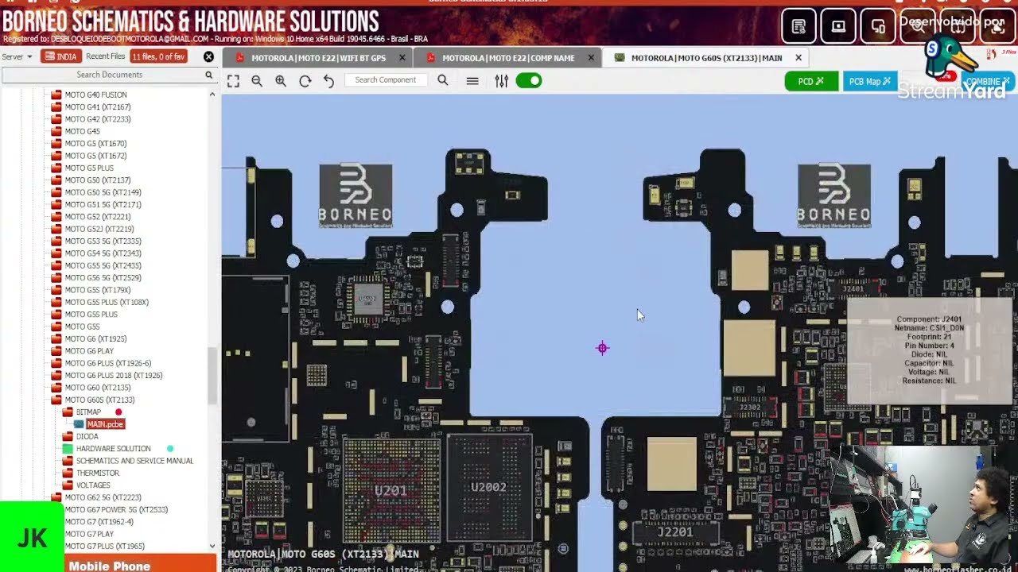Viewport: 1018px width, 572px height.
Task: Switch to MOTO E22 COMP NAME tab
Action: pyautogui.click(x=508, y=58)
